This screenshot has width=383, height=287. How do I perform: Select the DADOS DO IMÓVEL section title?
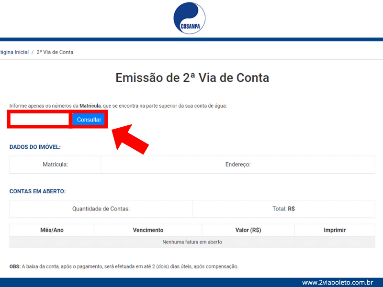pos(35,147)
